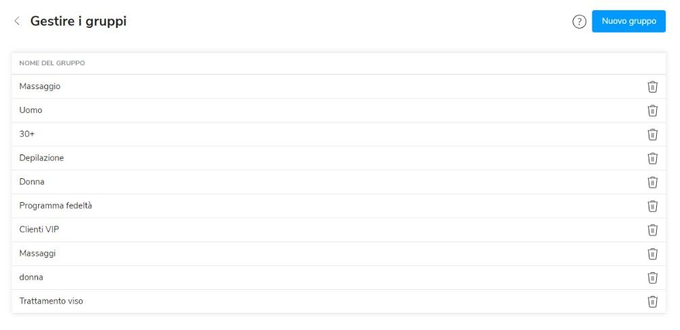Delete the Depilazione group
The height and width of the screenshot is (330, 680).
tap(652, 158)
